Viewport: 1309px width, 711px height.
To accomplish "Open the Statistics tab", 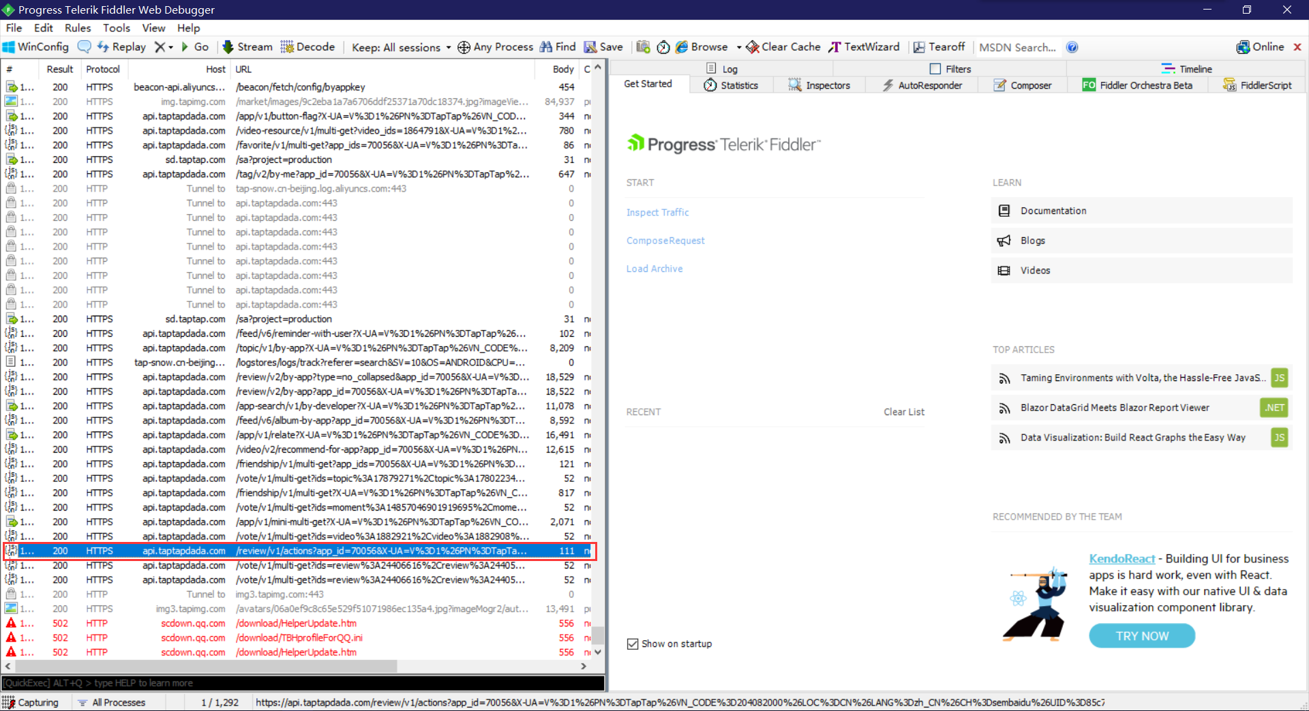I will (x=731, y=85).
